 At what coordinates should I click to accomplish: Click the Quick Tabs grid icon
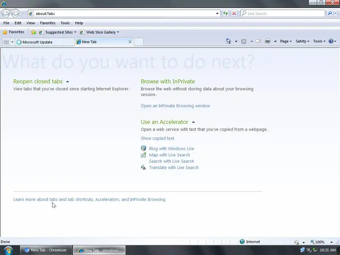(x=6, y=42)
